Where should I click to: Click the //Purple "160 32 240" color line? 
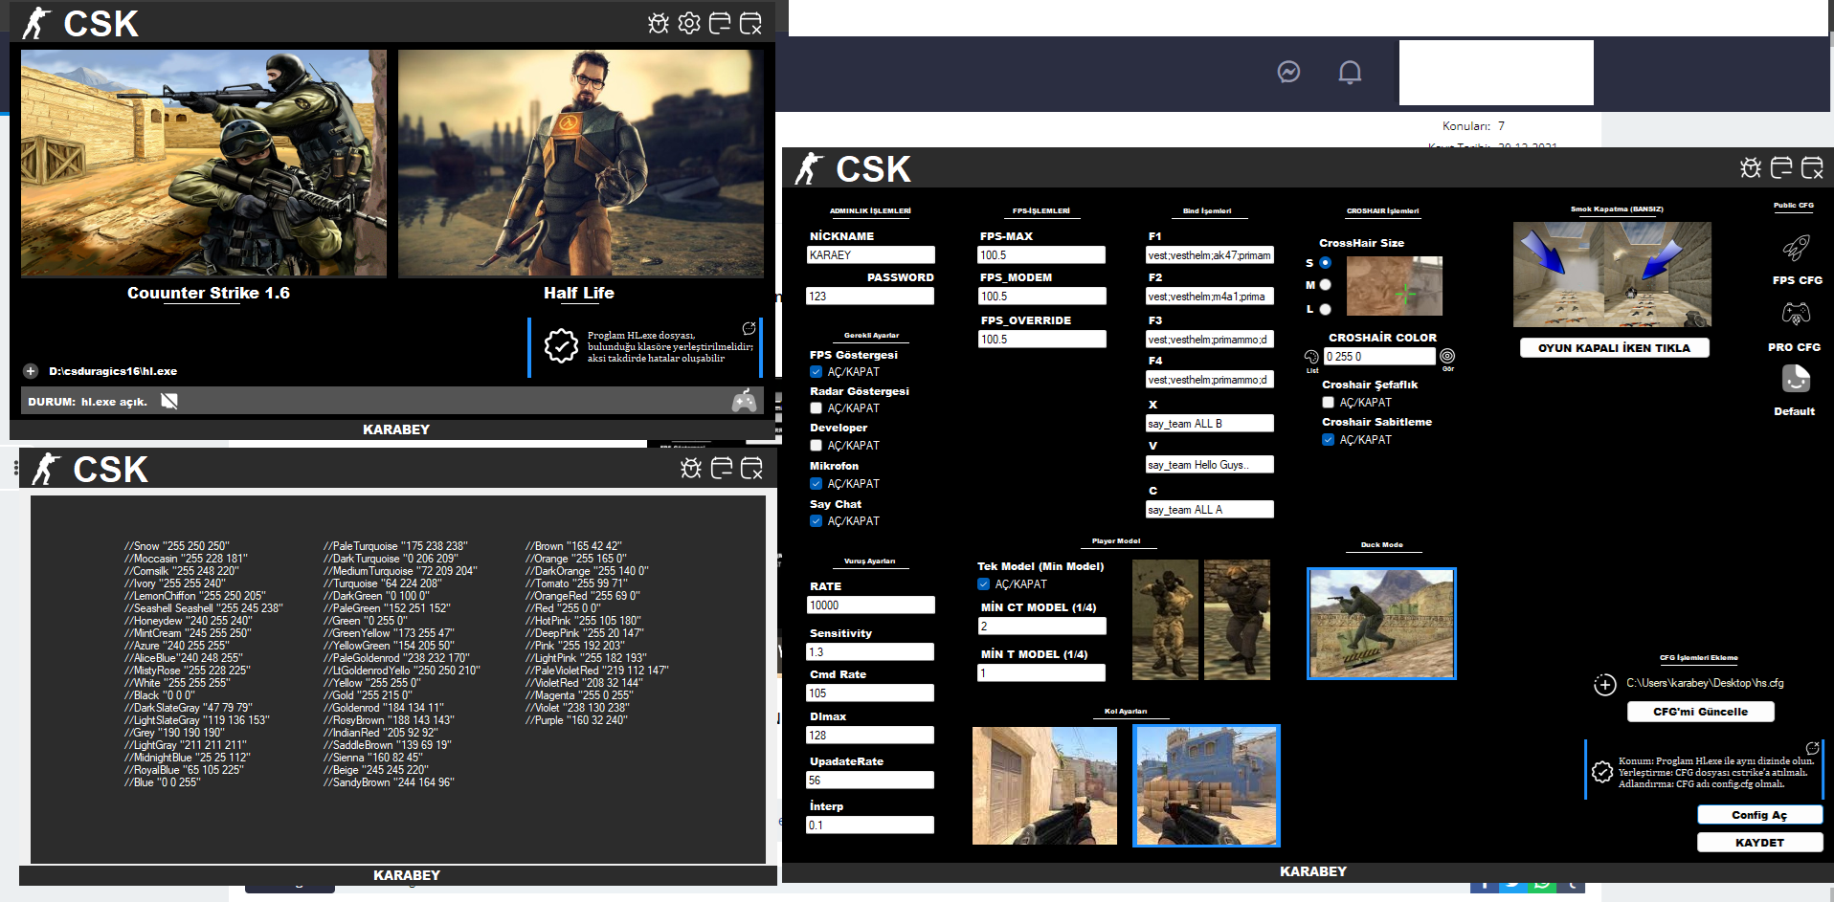pyautogui.click(x=576, y=720)
